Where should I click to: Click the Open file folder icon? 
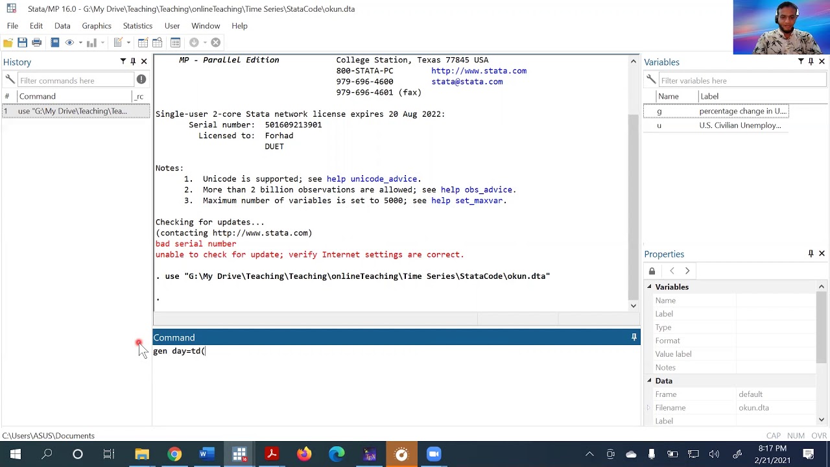click(x=8, y=43)
